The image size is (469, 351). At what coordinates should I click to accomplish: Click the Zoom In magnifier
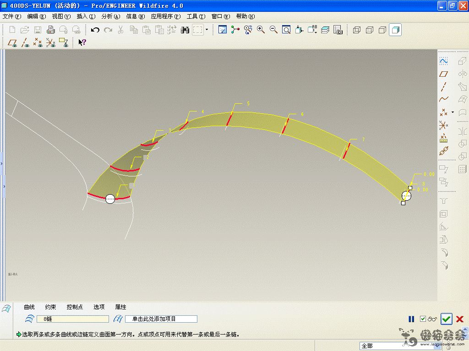[261, 30]
